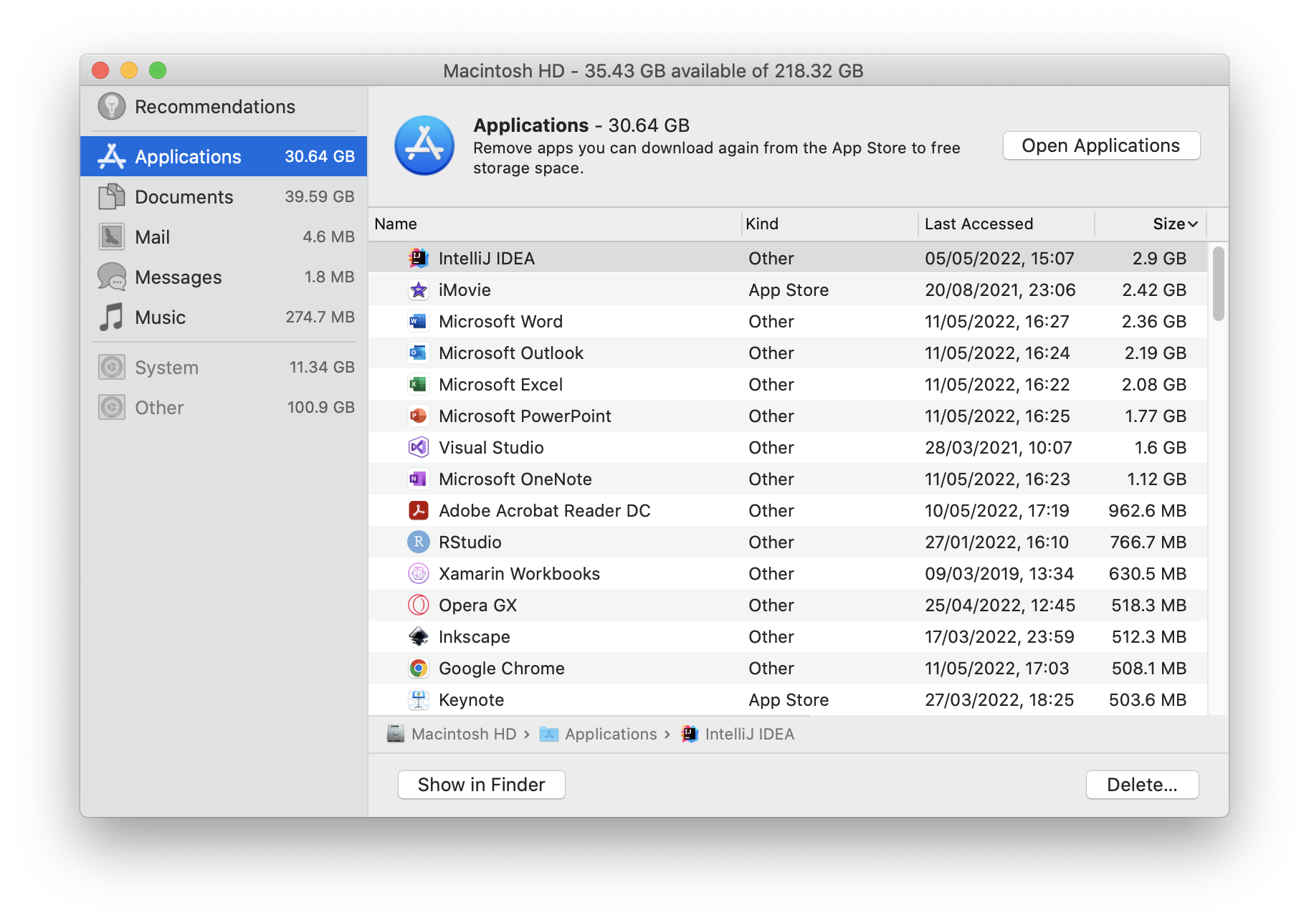Click the Applications folder icon in path bar
The image size is (1309, 923).
(549, 734)
